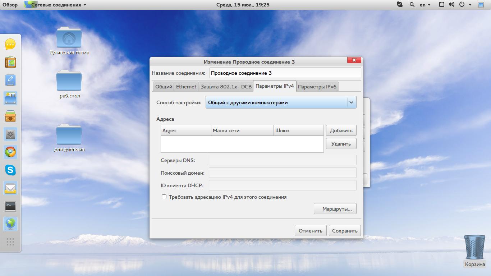
Task: Click the Маска сети column header
Action: (242, 130)
